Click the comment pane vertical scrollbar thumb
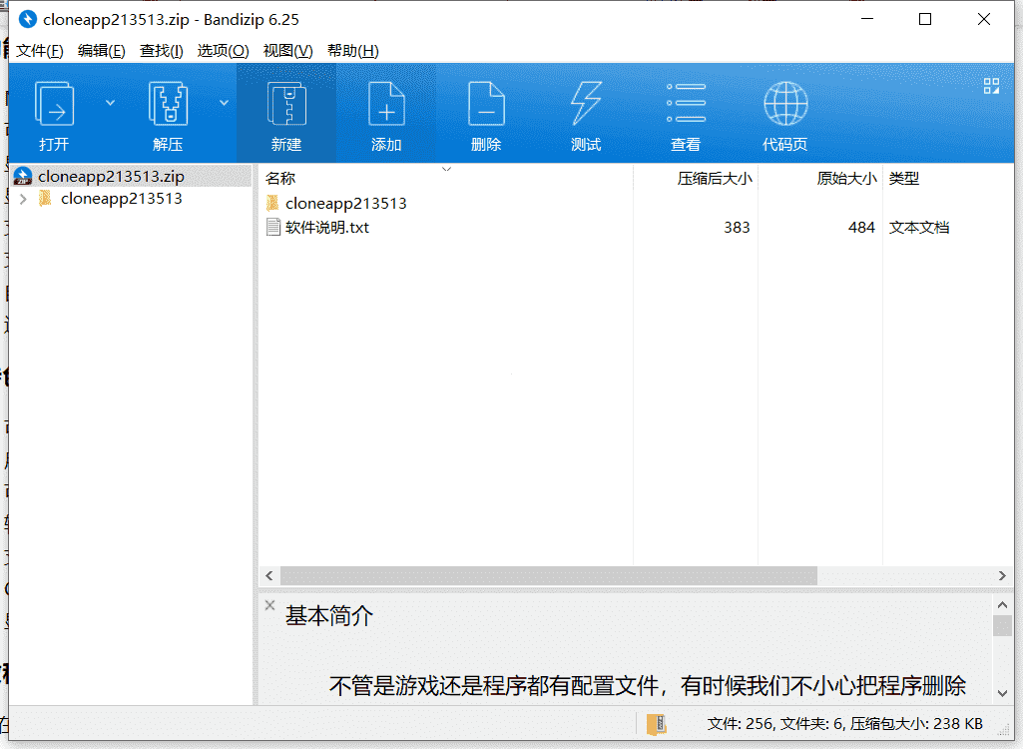The height and width of the screenshot is (749, 1023). point(1002,625)
